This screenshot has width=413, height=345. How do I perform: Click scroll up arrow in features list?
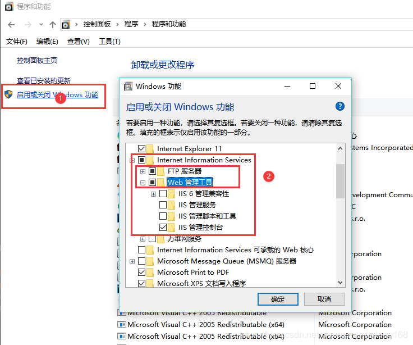pyautogui.click(x=340, y=148)
